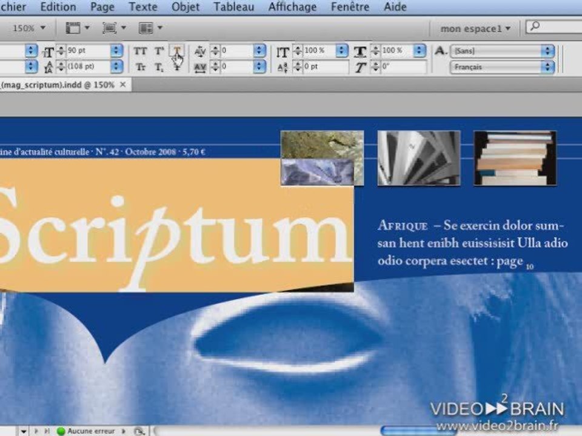Open the Edition menu
This screenshot has width=582, height=436.
pos(58,7)
